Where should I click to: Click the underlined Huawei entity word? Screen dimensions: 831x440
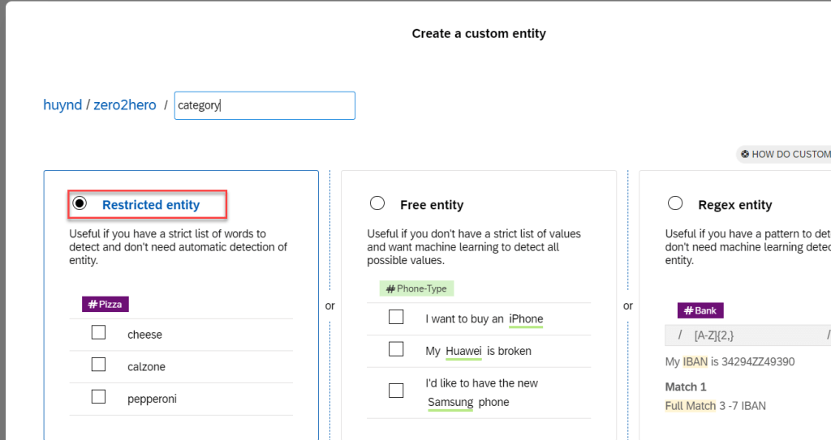pos(463,352)
